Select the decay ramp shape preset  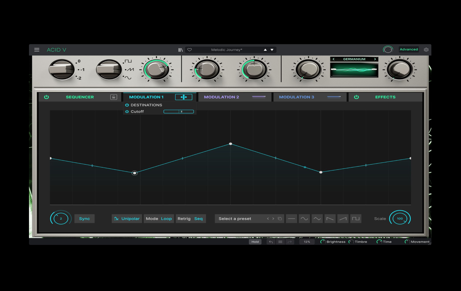(x=330, y=219)
